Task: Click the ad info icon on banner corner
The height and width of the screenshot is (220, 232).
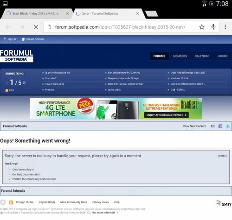Action: pyautogui.click(x=200, y=100)
